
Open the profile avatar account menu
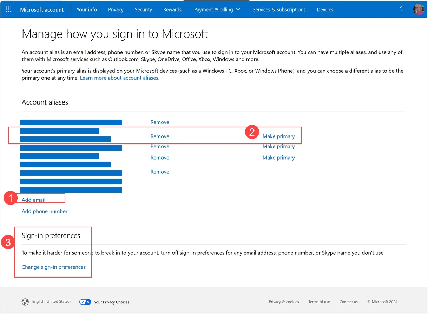click(419, 9)
